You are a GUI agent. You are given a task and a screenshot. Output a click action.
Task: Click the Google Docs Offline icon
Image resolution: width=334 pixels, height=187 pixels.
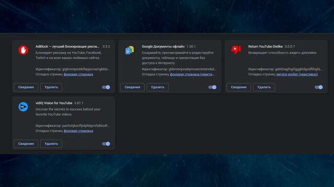129,50
